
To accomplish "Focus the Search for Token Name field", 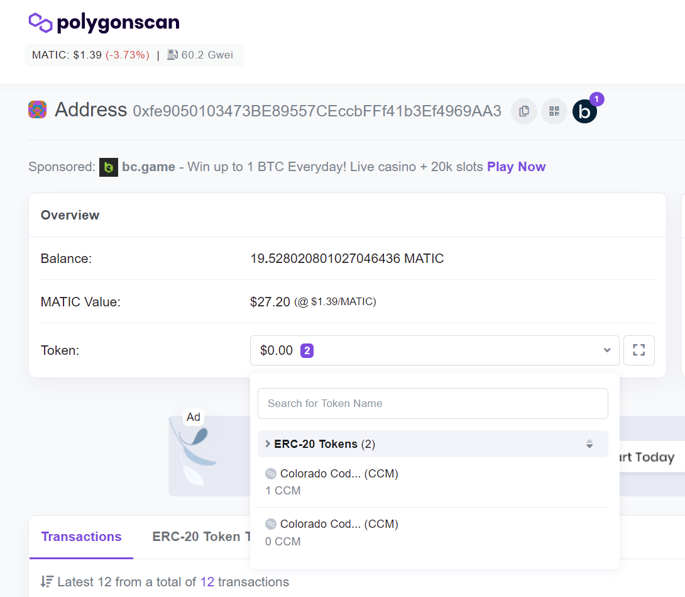I will [x=432, y=403].
